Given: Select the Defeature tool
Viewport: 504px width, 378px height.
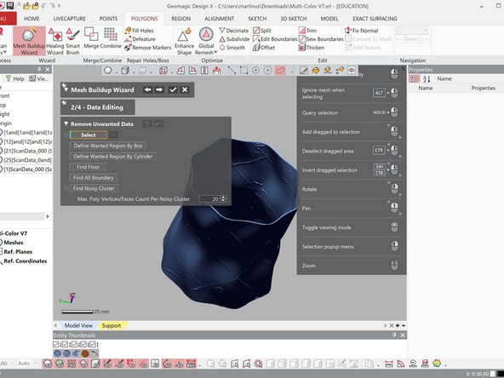Looking at the screenshot, I should click(x=140, y=39).
